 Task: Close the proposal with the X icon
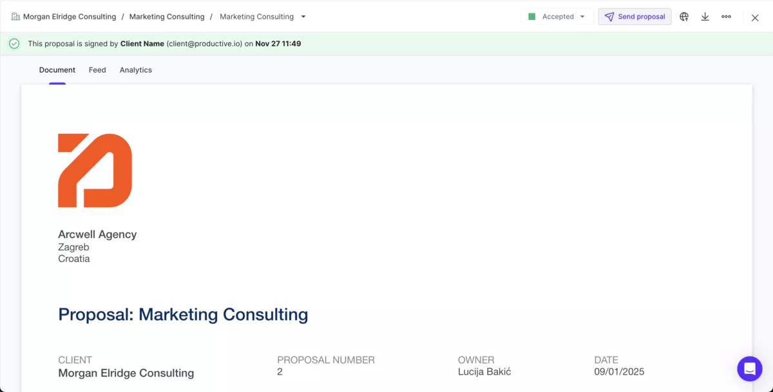(755, 17)
